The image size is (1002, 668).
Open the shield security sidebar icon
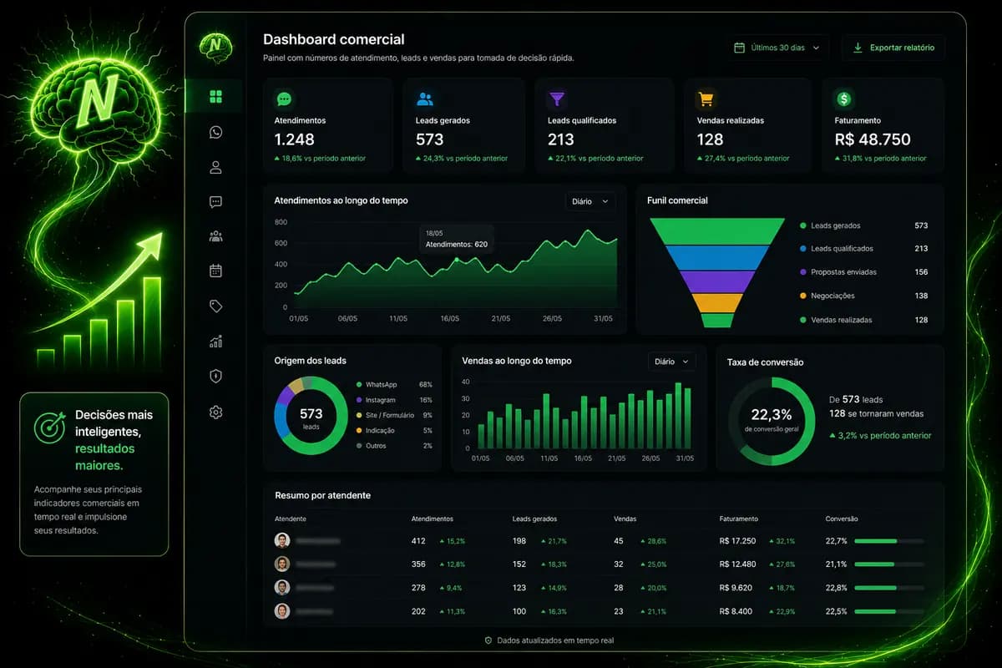(x=215, y=376)
